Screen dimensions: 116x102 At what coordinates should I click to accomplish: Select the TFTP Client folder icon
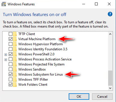point(15,34)
